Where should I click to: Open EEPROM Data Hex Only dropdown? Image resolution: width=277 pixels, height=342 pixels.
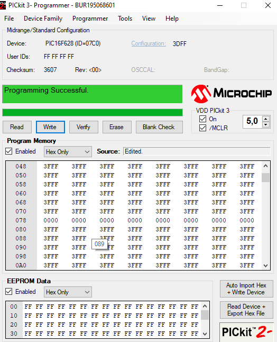coord(68,292)
